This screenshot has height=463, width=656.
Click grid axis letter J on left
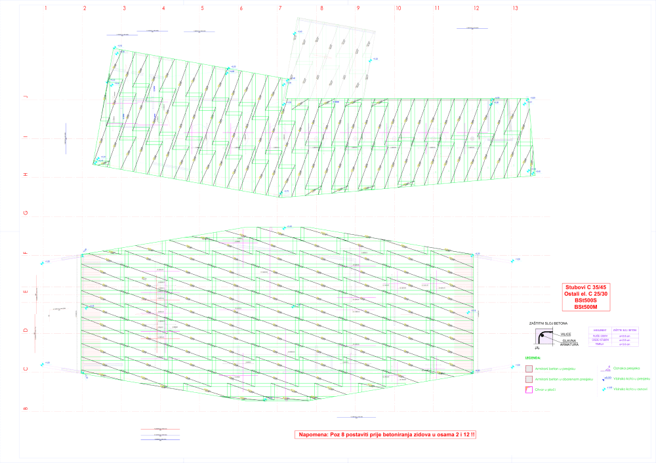click(26, 96)
